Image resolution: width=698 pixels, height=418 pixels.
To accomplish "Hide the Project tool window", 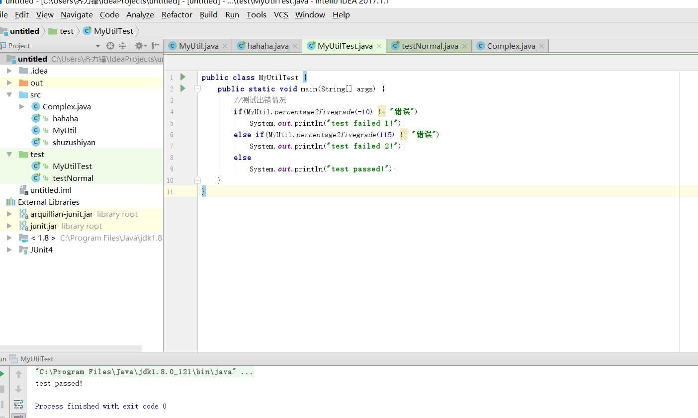I will pos(156,46).
